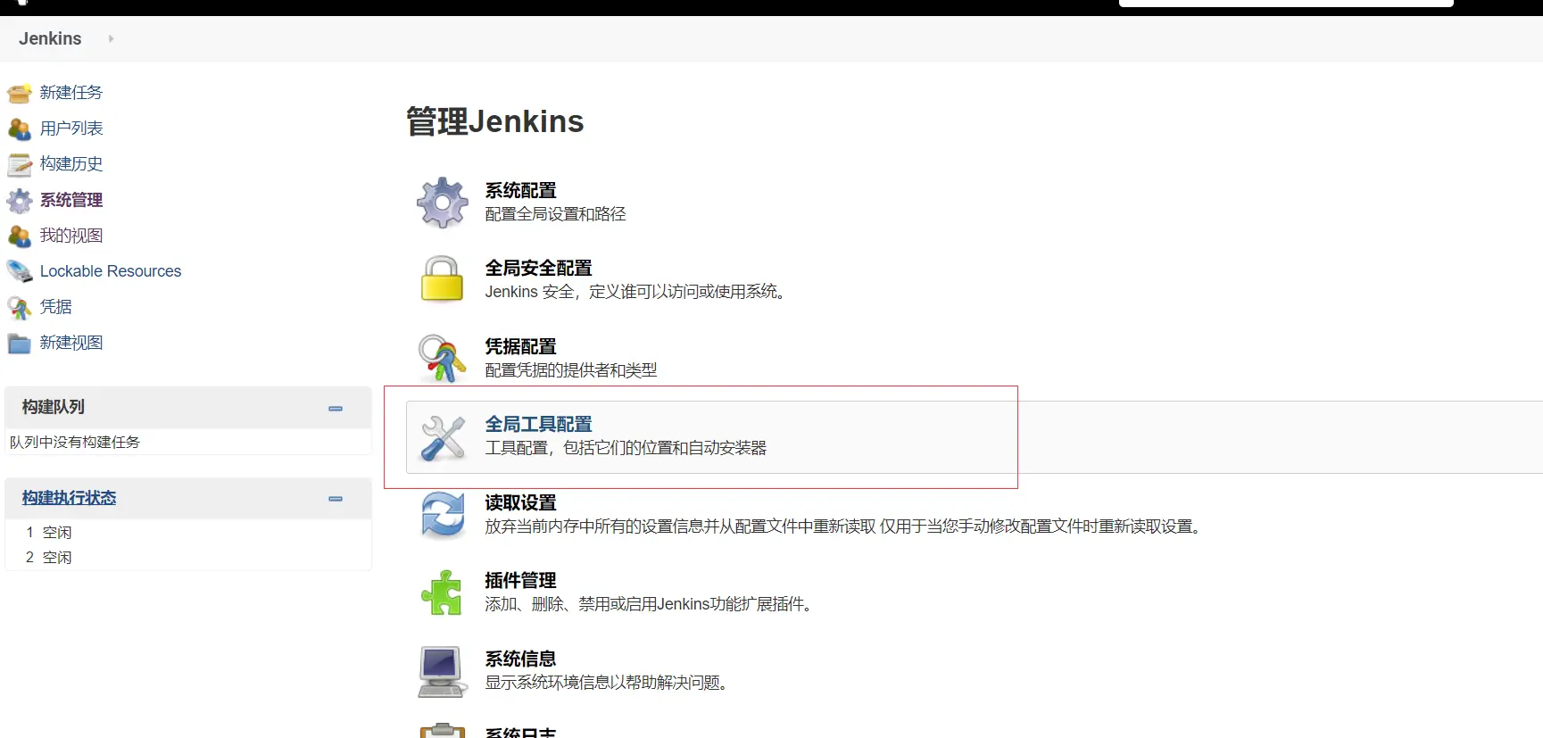Click the 构建历史 notepad icon
This screenshot has width=1543, height=738.
click(x=20, y=164)
